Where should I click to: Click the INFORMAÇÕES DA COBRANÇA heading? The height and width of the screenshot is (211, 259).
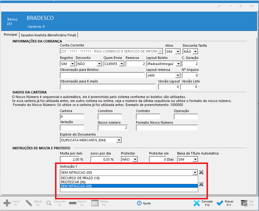[37, 41]
